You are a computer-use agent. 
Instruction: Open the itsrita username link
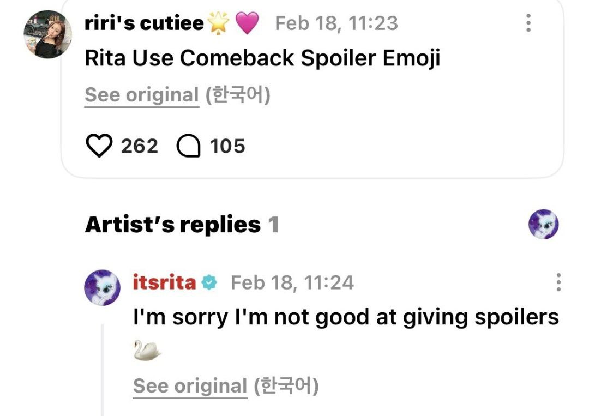[x=164, y=282]
